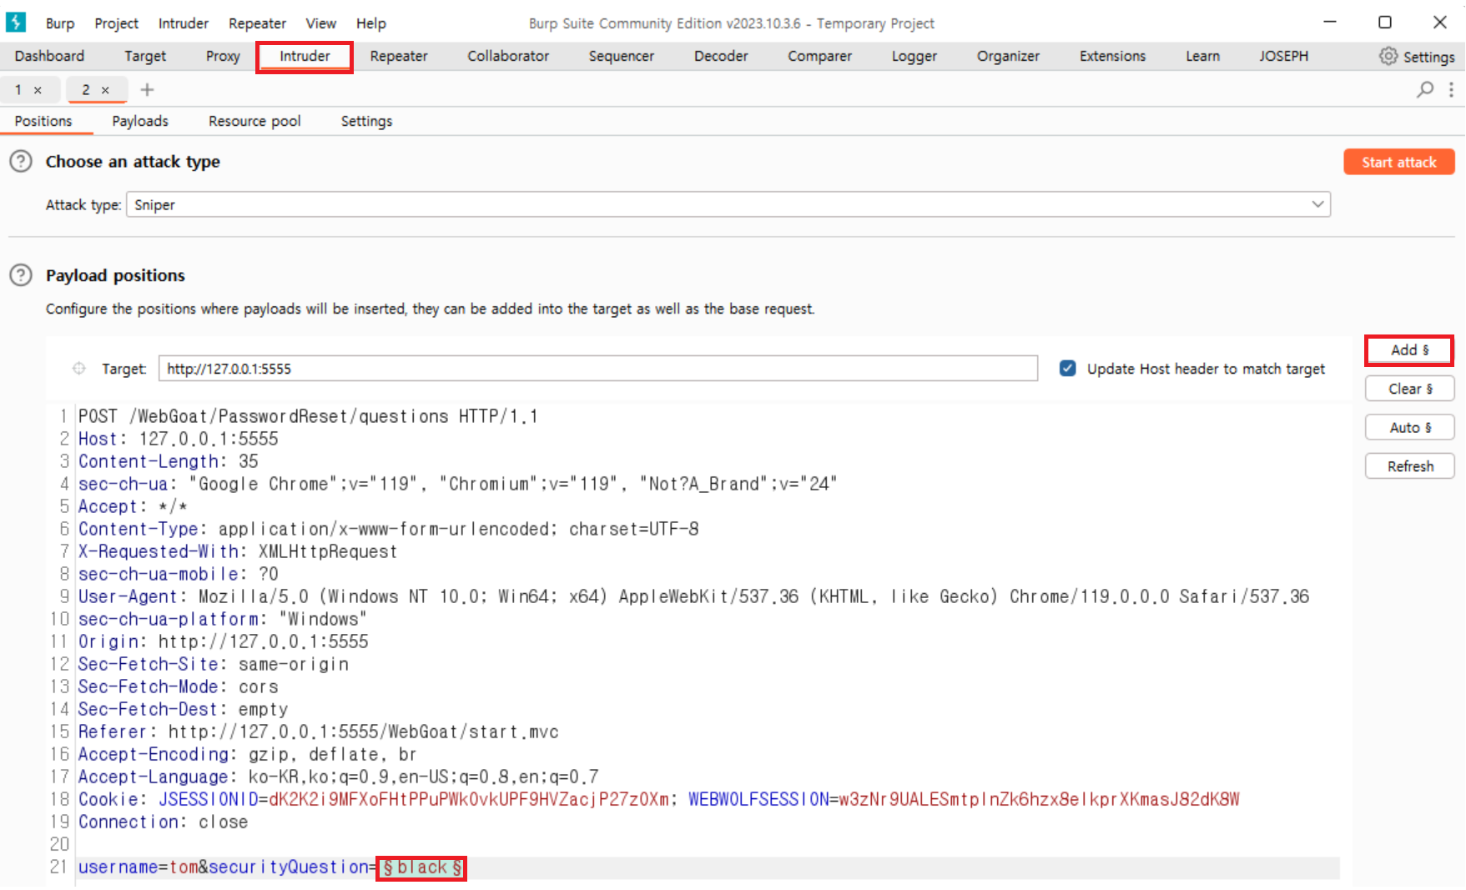Click the Referer header line
Screen dimensions: 1466x890
tap(319, 732)
